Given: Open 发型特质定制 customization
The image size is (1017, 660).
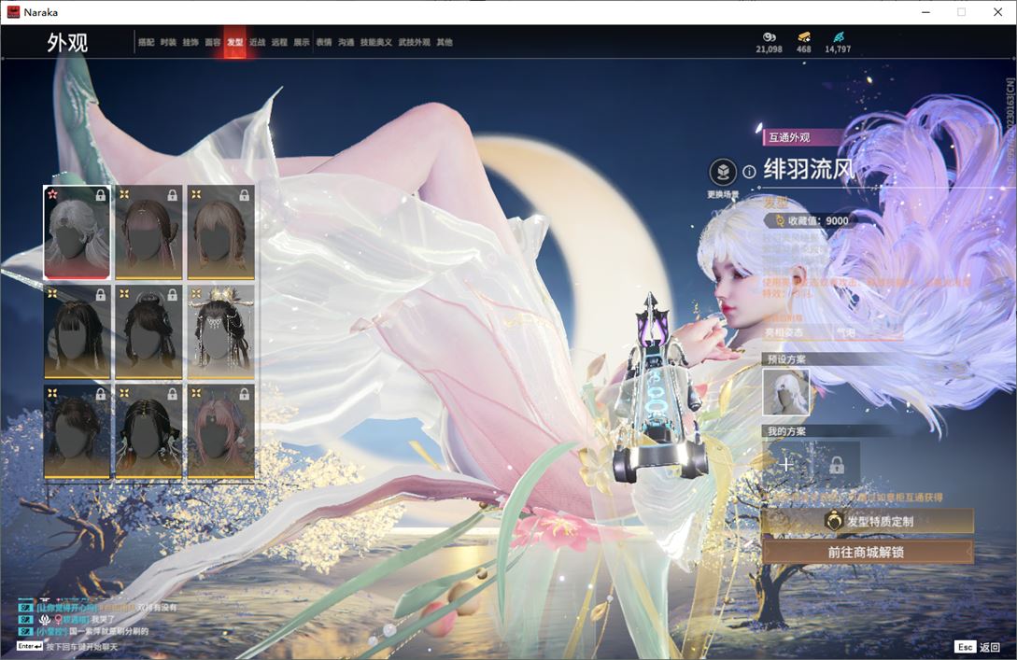Looking at the screenshot, I should coord(868,521).
